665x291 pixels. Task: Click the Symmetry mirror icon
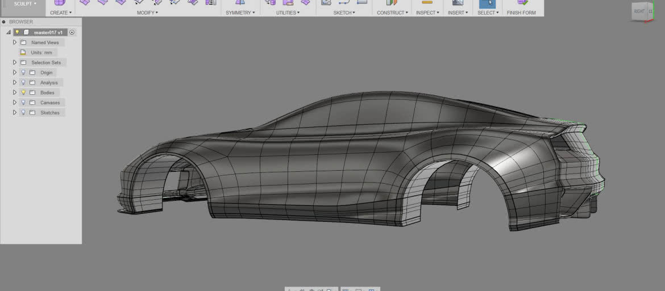click(x=240, y=2)
